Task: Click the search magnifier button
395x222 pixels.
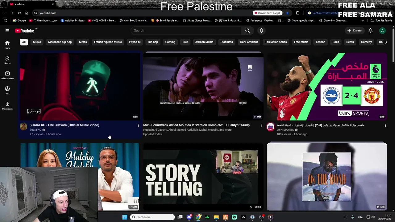Action: click(x=247, y=31)
